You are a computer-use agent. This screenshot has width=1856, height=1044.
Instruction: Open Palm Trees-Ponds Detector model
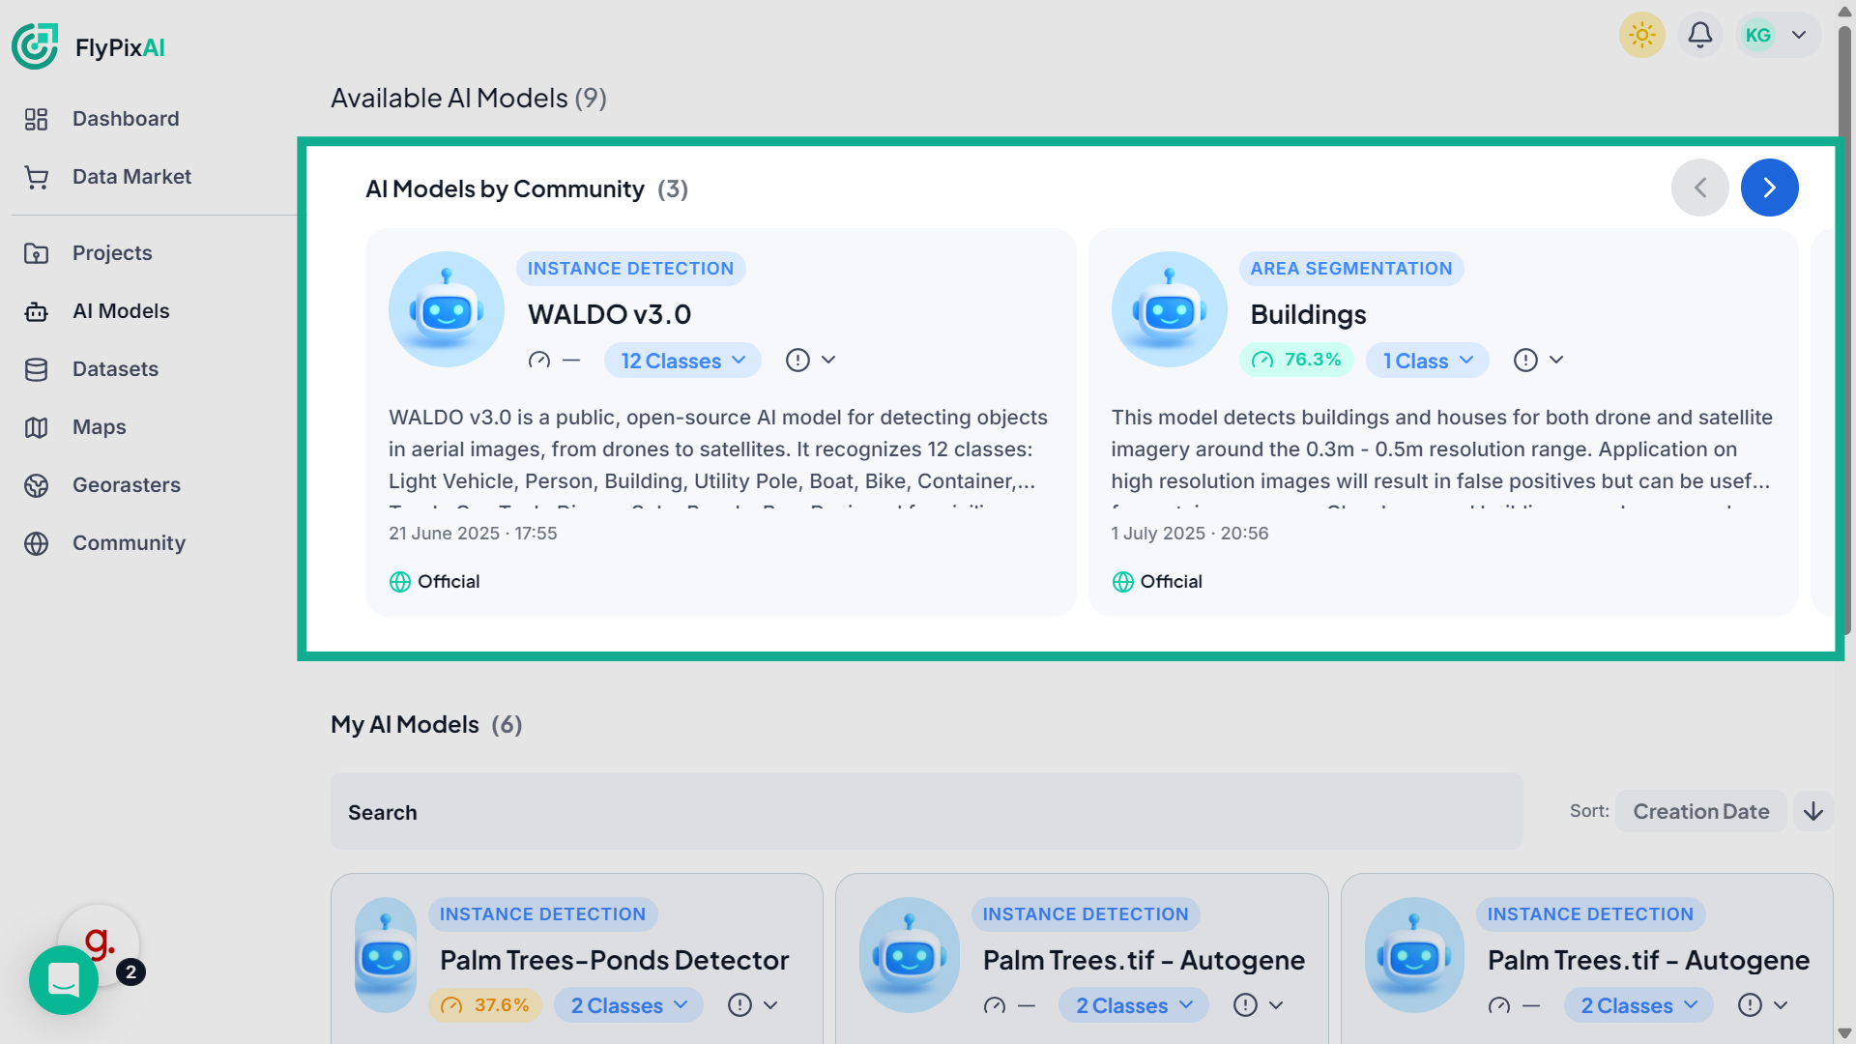coord(614,961)
